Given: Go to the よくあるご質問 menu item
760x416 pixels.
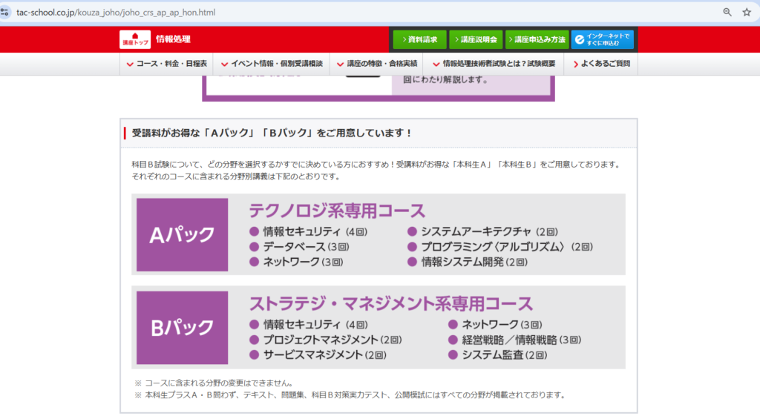Looking at the screenshot, I should (x=601, y=64).
